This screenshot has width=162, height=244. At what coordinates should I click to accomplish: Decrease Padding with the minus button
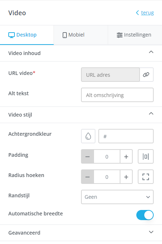coord(88,156)
